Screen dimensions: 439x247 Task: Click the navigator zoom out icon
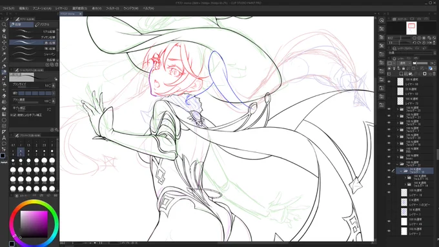(414, 38)
